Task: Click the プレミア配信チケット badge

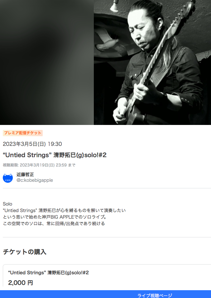Action: click(23, 133)
